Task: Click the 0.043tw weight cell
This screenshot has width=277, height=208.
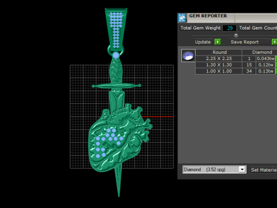Action: pos(265,58)
